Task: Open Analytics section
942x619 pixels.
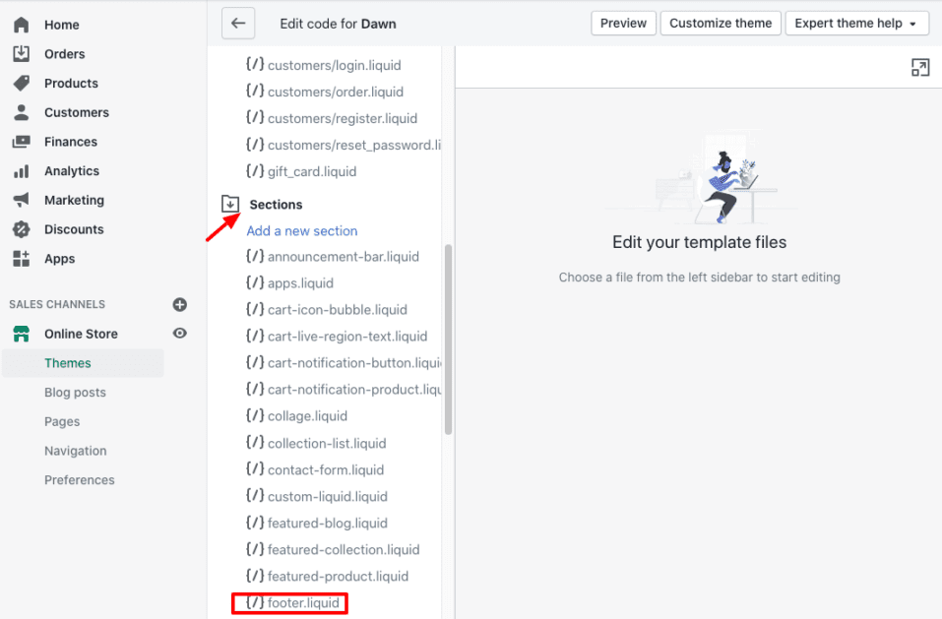Action: click(x=72, y=171)
